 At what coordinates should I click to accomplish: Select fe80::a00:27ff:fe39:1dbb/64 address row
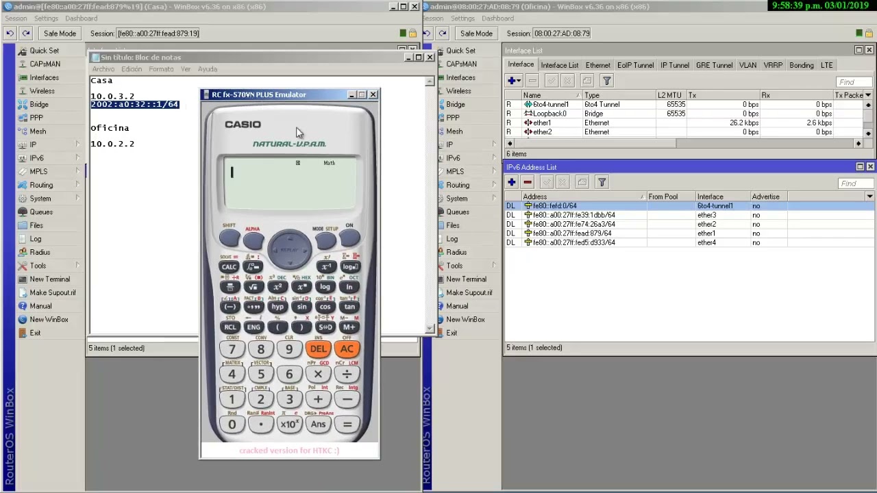point(689,215)
